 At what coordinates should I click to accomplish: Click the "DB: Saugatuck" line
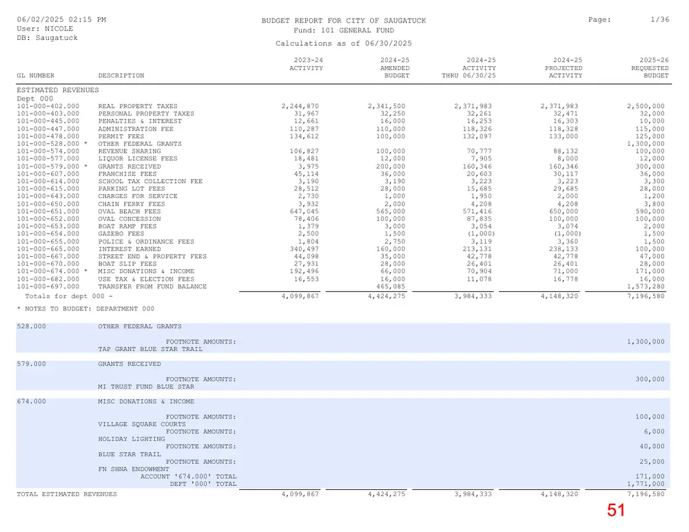coord(47,38)
